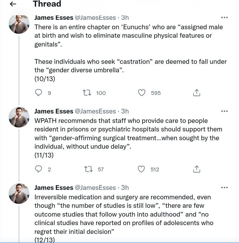239x243 pixels.
Task: Open more options on the (11/13) tweet
Action: 224,111
